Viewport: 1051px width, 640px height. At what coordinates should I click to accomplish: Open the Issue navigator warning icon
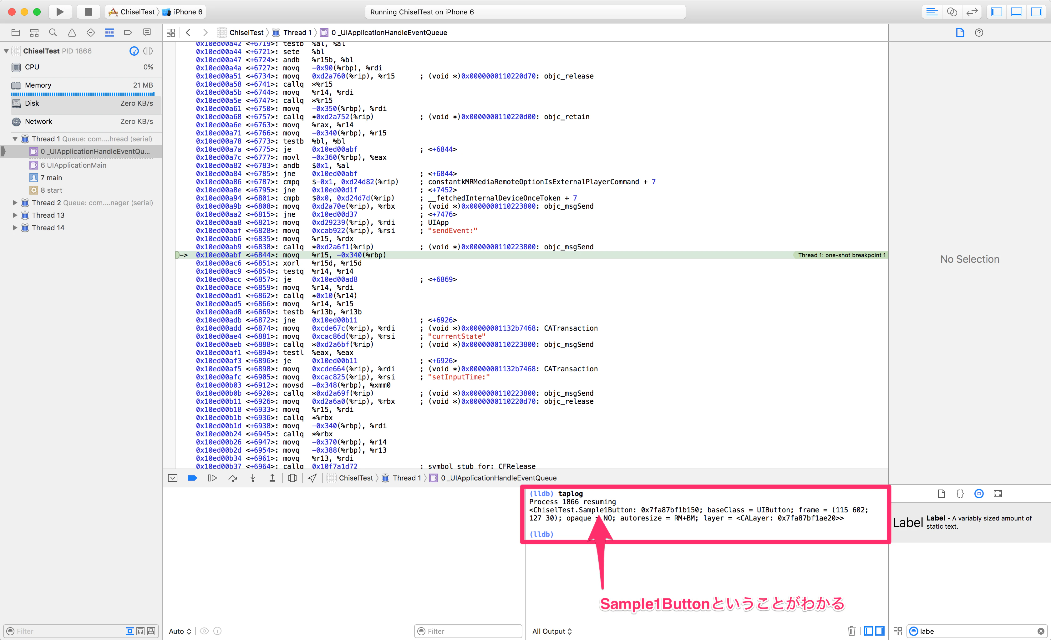click(x=72, y=33)
